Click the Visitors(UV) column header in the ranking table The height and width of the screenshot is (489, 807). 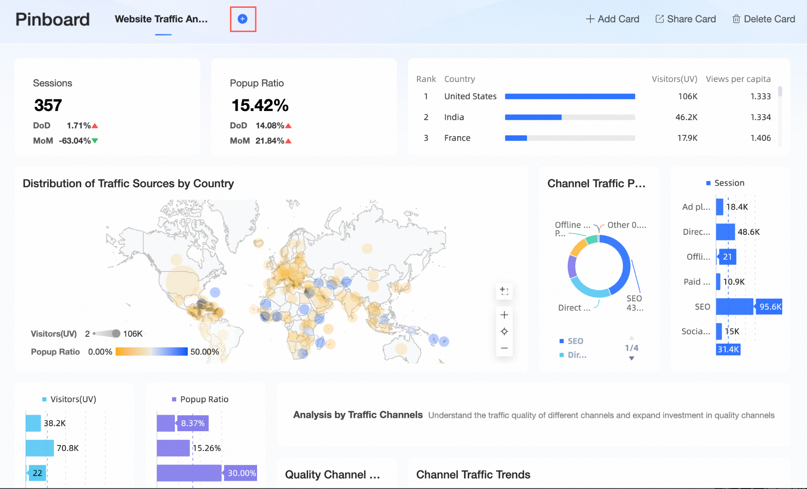[674, 79]
